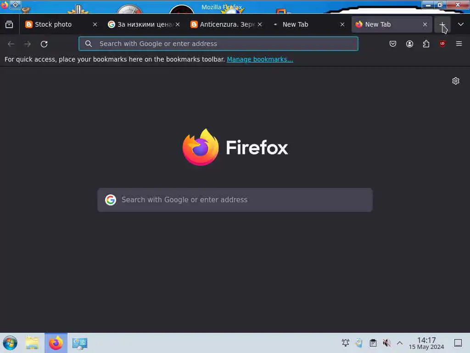Reload the current page
This screenshot has height=353, width=470.
pos(44,44)
